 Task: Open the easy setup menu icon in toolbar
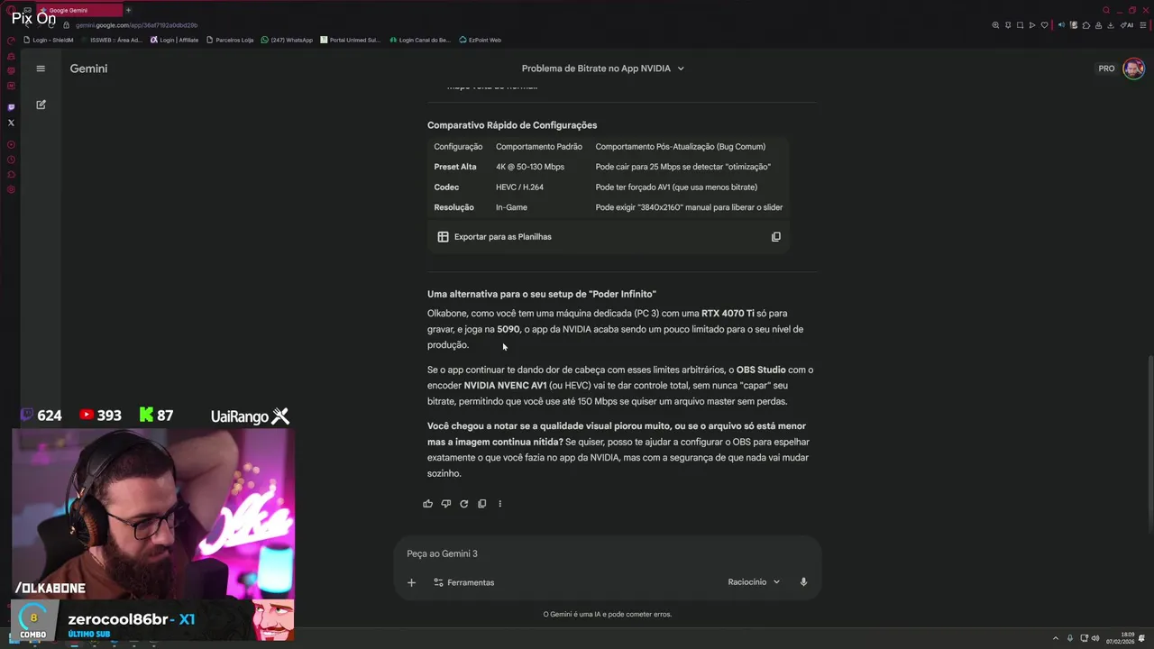click(x=1143, y=25)
